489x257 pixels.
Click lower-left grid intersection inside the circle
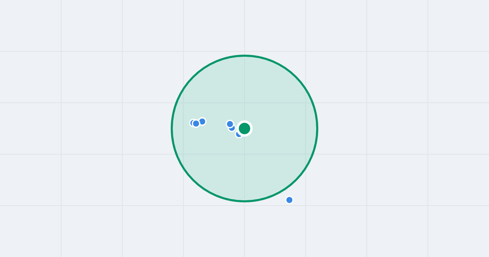point(183,154)
